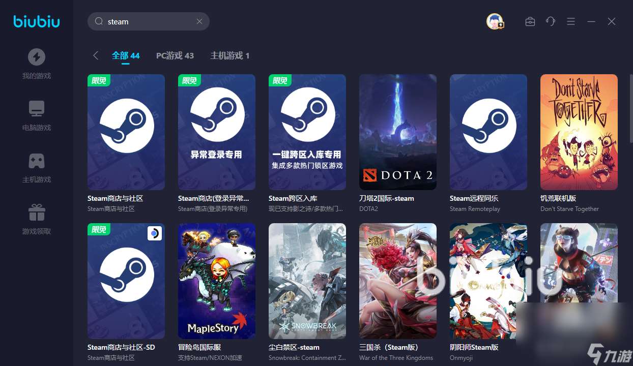Open the MapleStory game thumbnail
Screen dimensions: 633x366
pos(216,281)
